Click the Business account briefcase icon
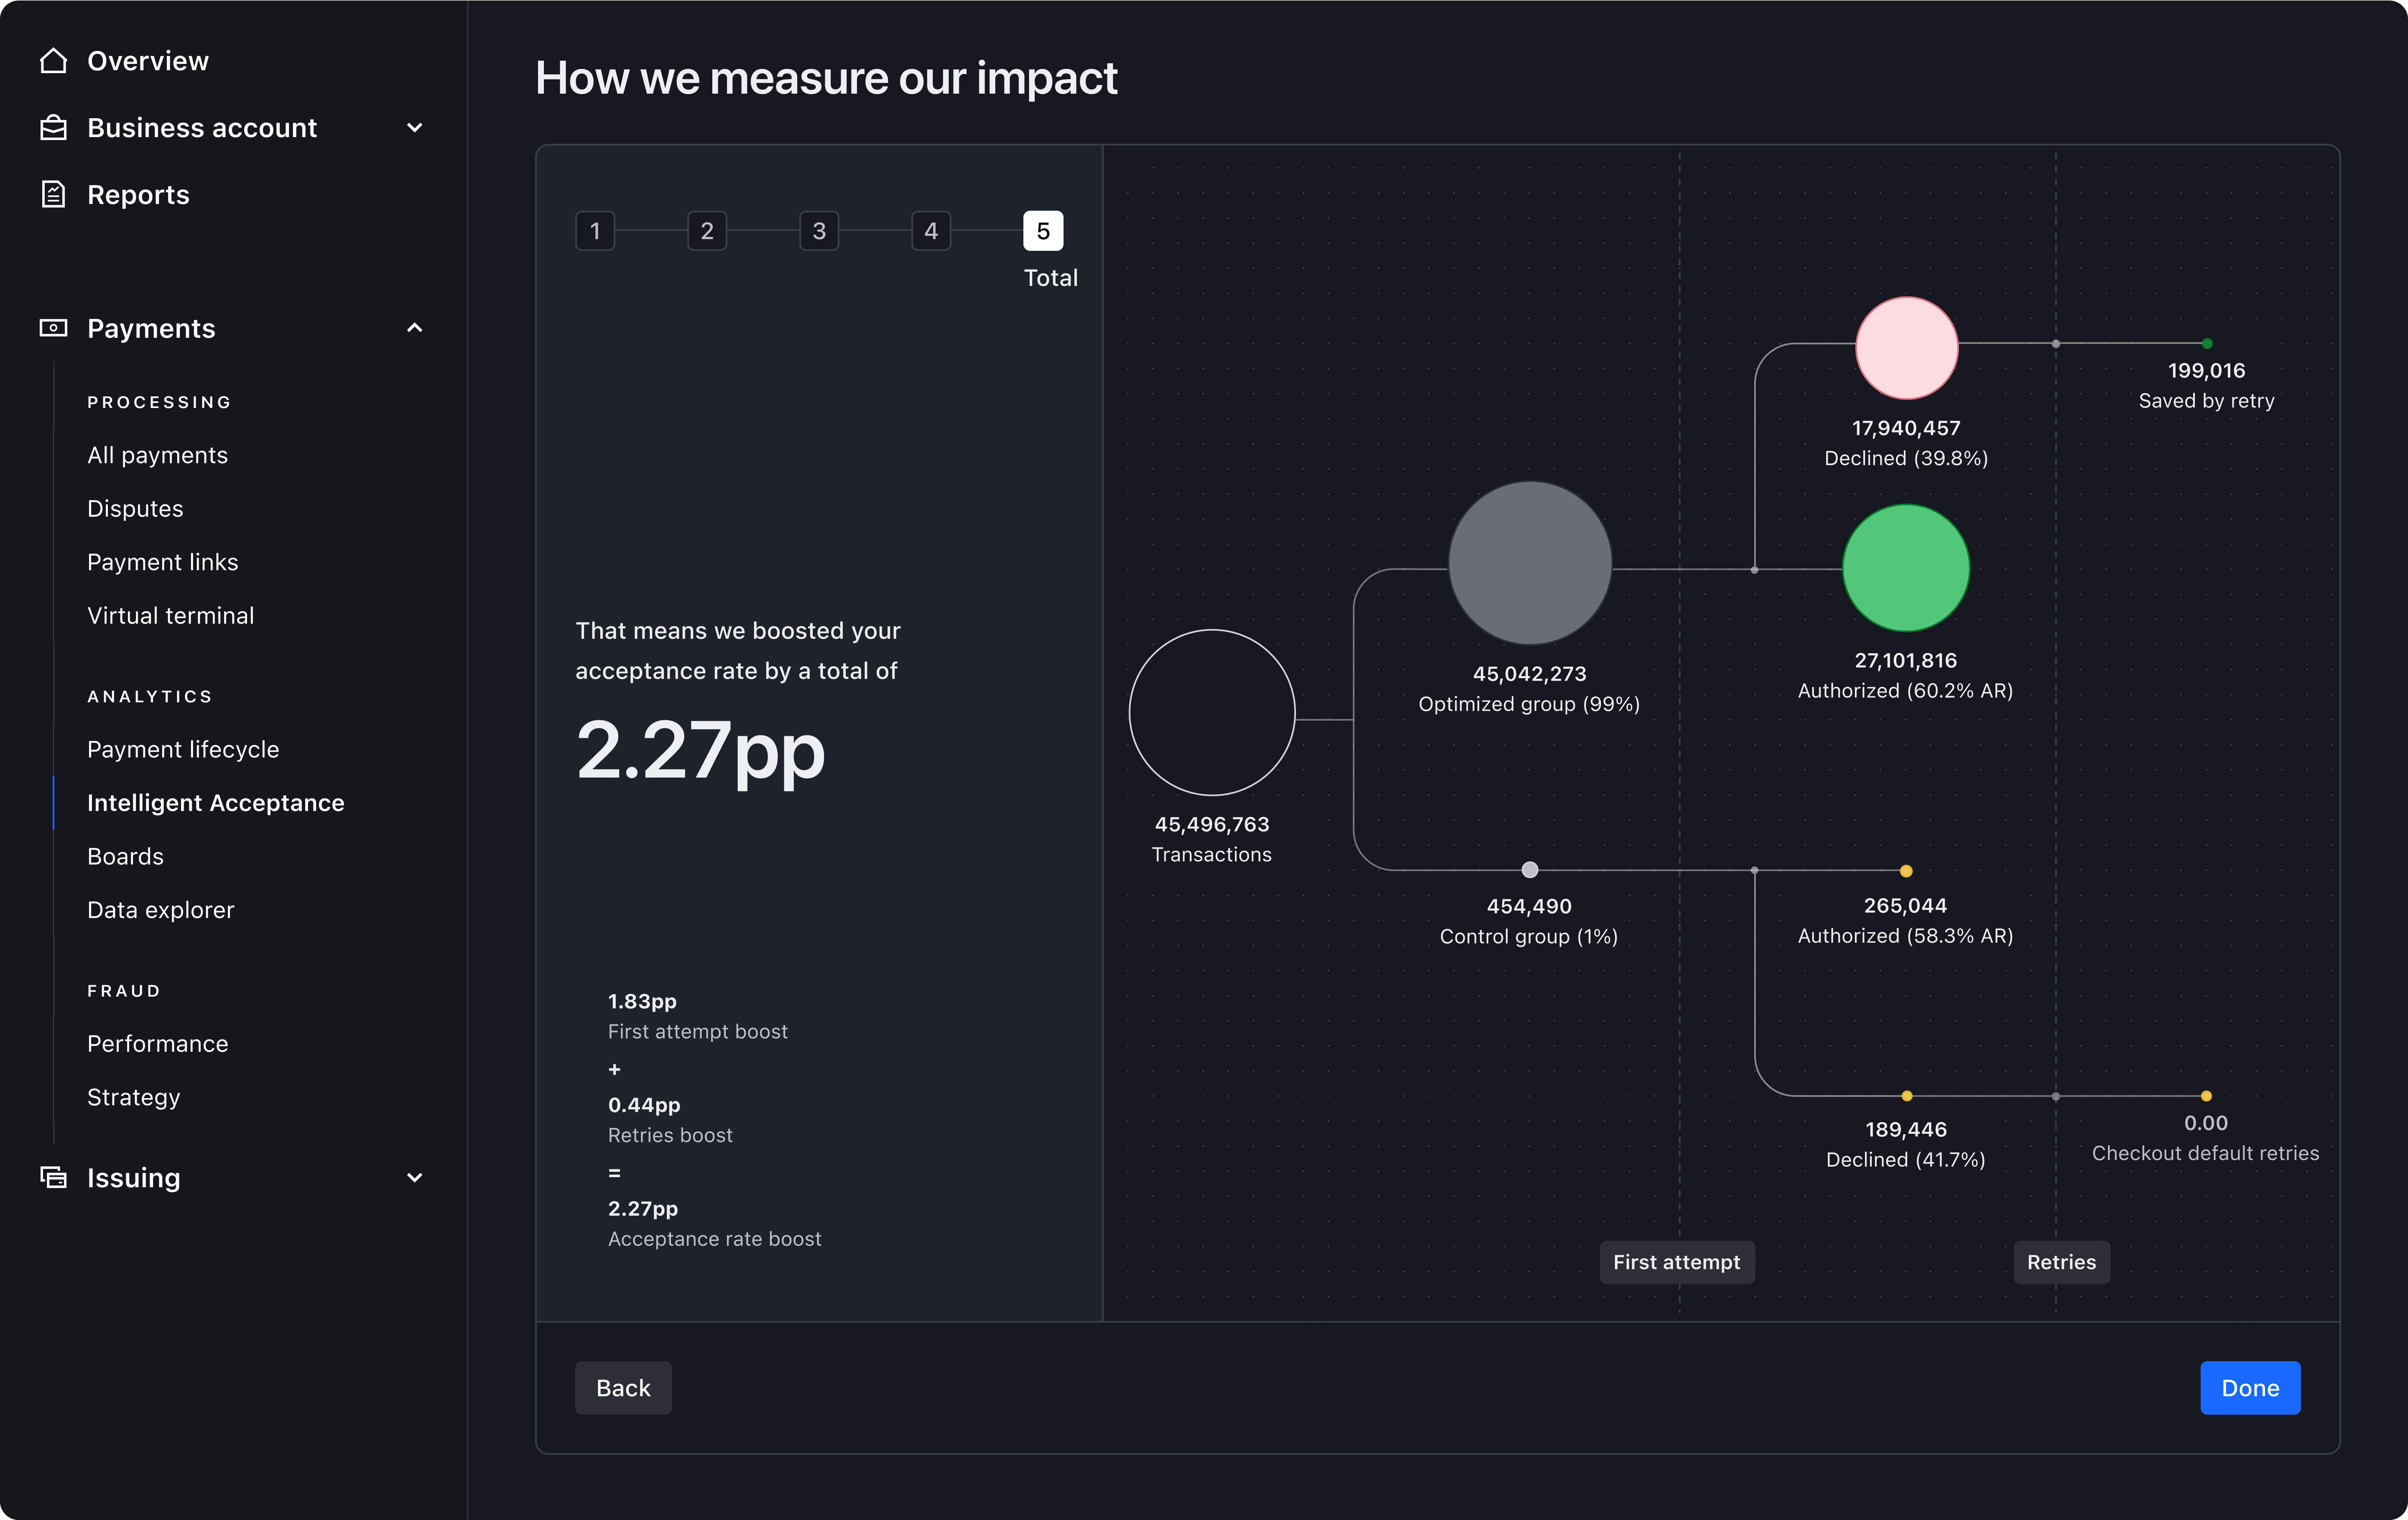The image size is (2408, 1520). click(x=53, y=128)
